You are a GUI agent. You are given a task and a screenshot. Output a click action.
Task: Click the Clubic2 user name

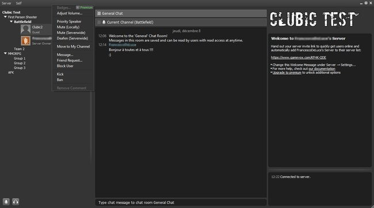(x=37, y=27)
